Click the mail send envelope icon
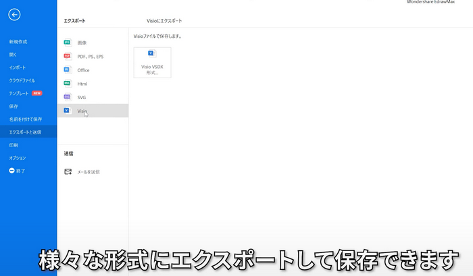Viewport: 473px width, 276px height. [68, 172]
